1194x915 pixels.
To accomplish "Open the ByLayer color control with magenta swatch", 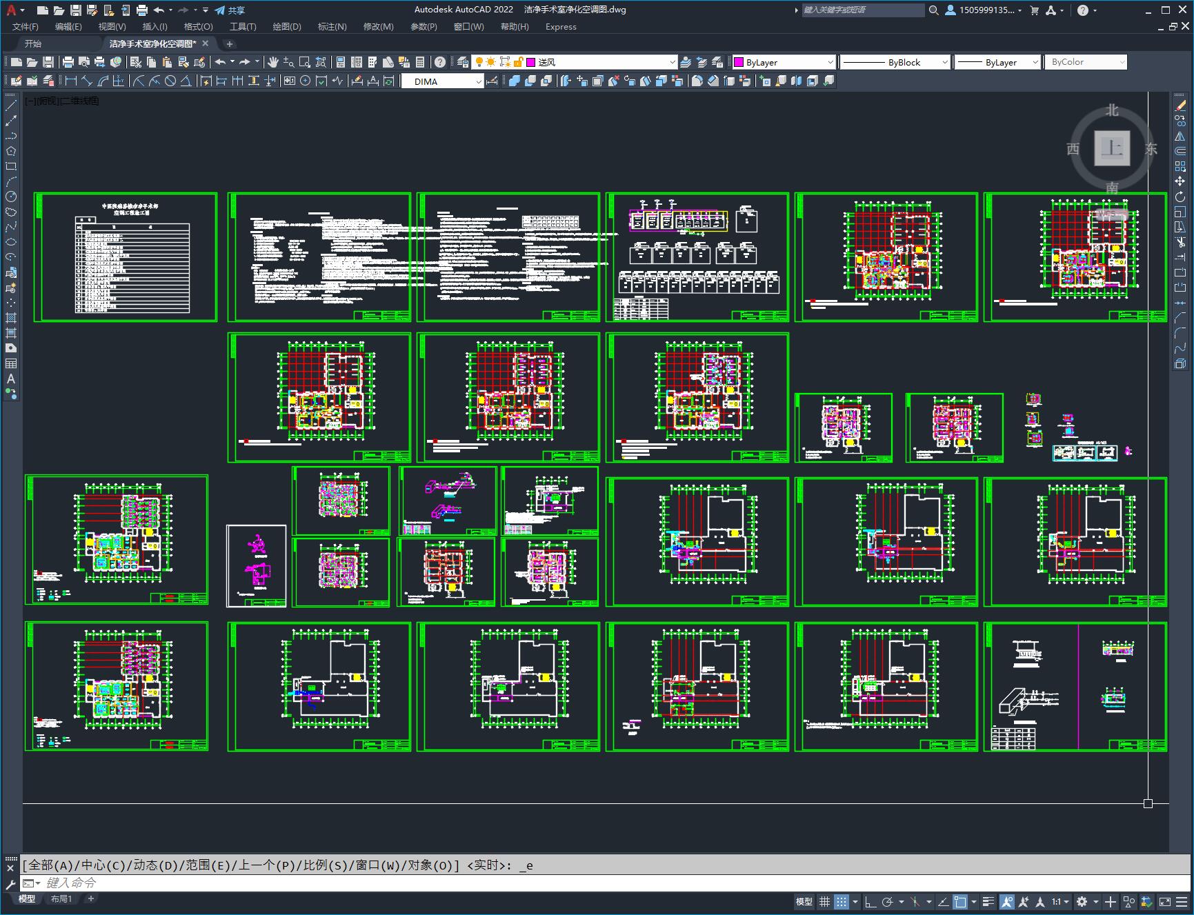I will pyautogui.click(x=784, y=62).
